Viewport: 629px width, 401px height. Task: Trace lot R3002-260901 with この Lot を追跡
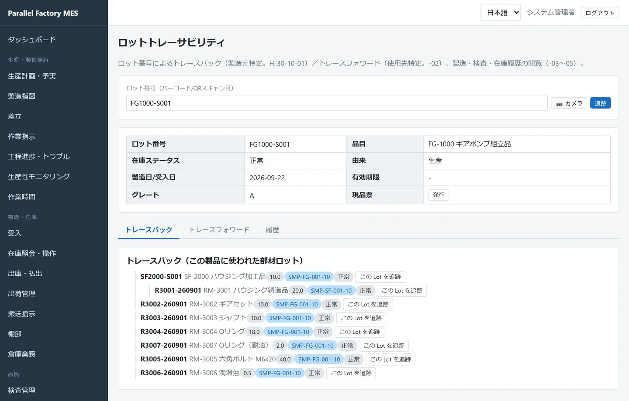pos(368,304)
